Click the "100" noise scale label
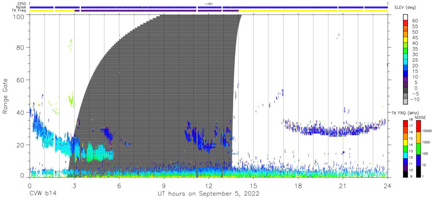This screenshot has height=201, width=436. tap(426, 153)
